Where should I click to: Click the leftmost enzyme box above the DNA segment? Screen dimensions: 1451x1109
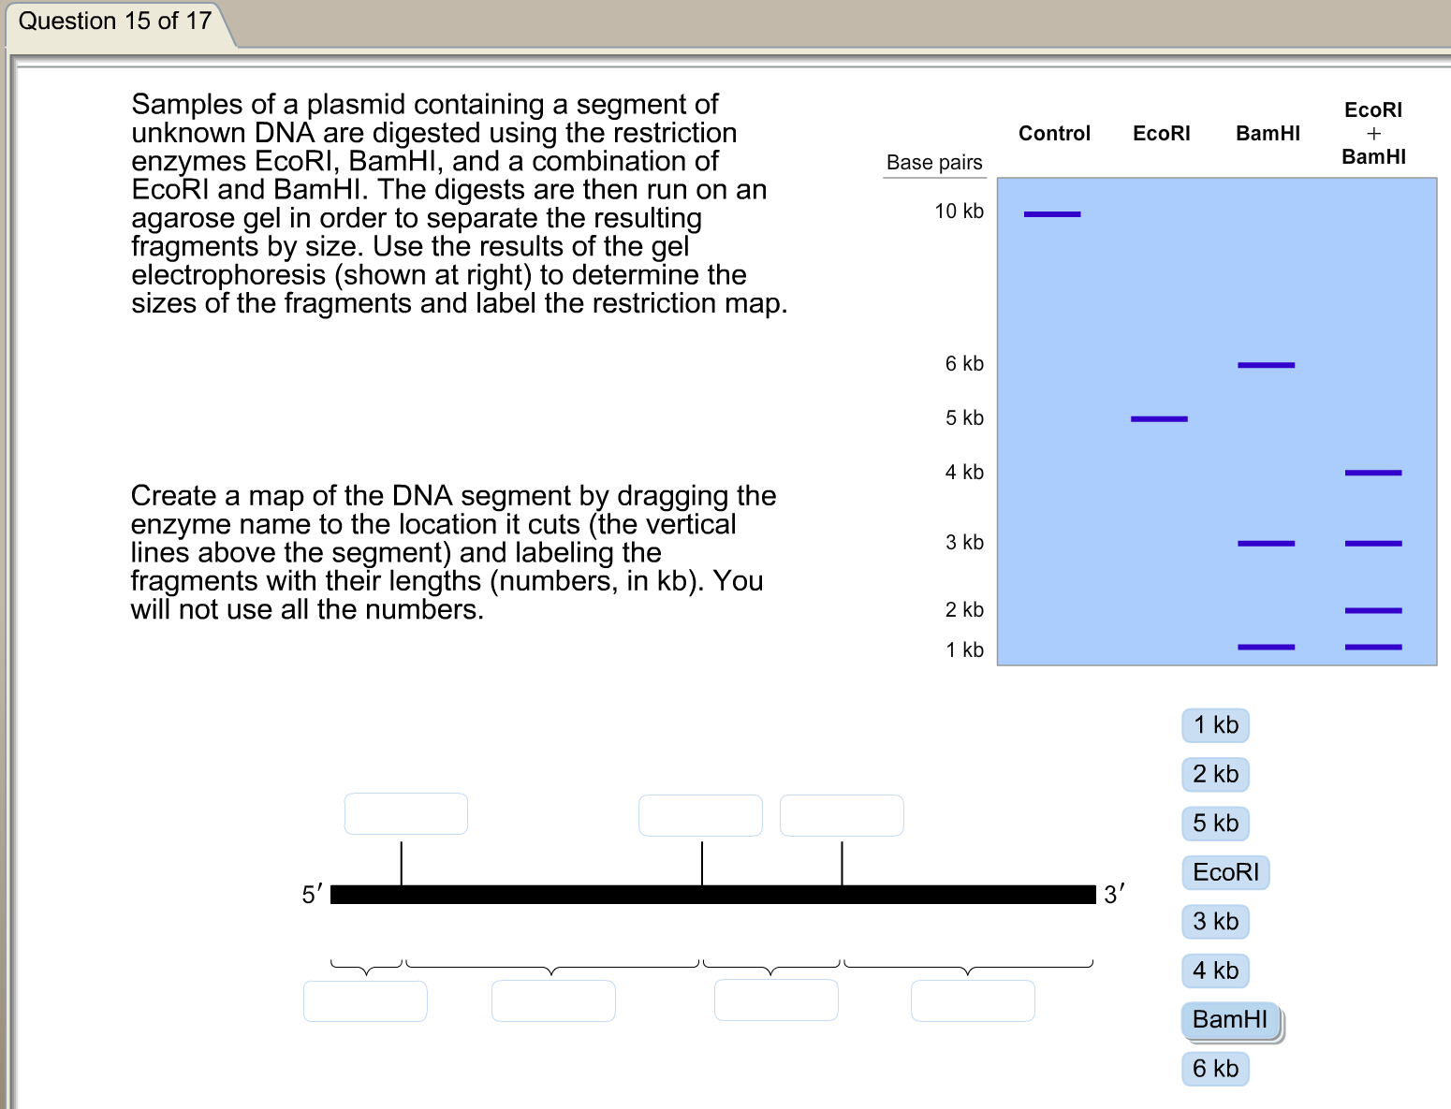pyautogui.click(x=406, y=813)
